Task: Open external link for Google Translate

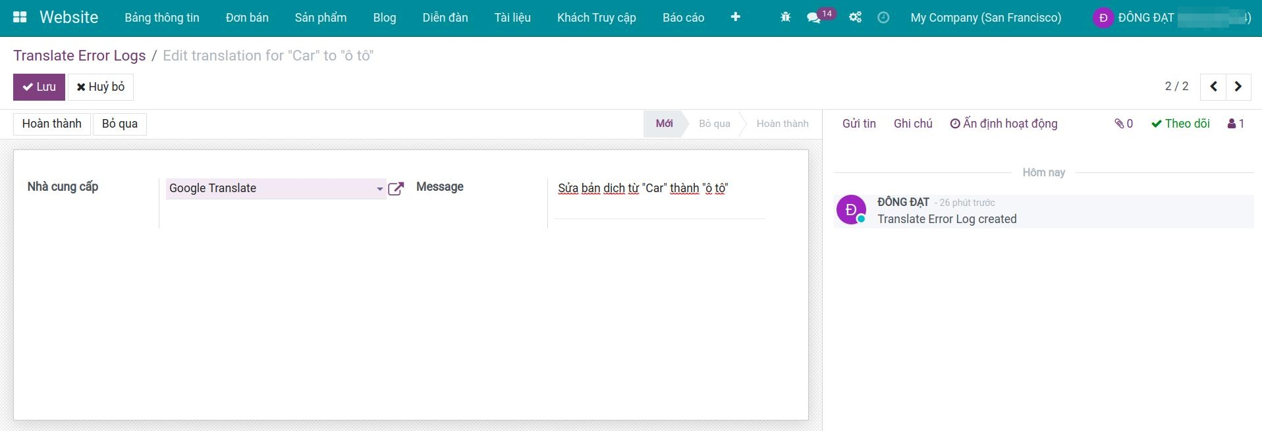Action: [396, 189]
